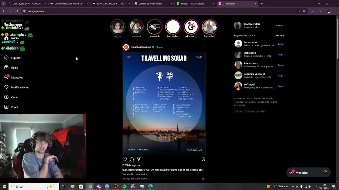Reload the page in Chrome
The width and height of the screenshot is (339, 190).
click(x=16, y=11)
